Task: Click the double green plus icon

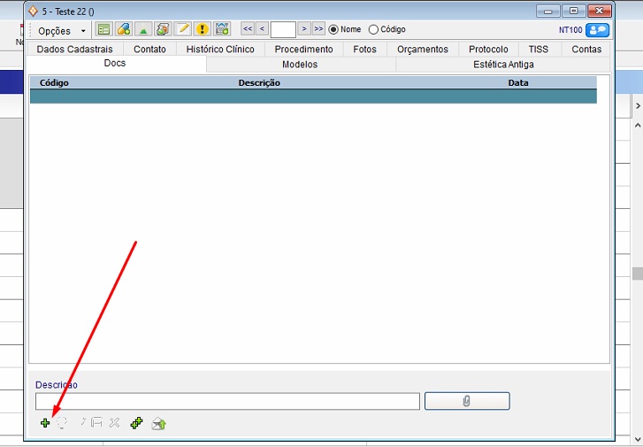Action: click(x=136, y=423)
